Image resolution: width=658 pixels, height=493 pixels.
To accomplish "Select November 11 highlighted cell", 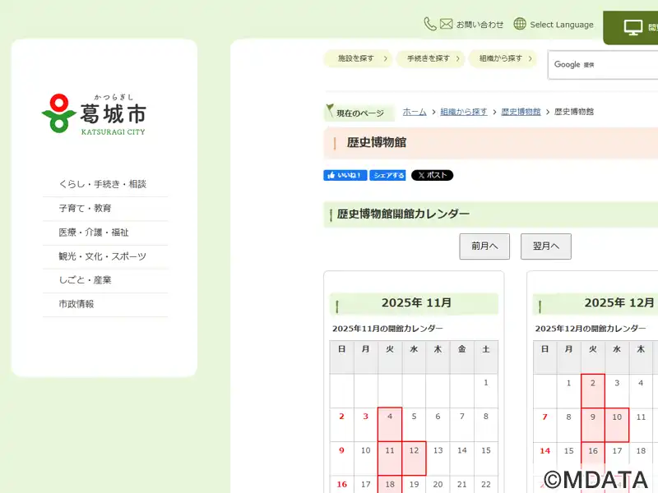I will coord(390,458).
